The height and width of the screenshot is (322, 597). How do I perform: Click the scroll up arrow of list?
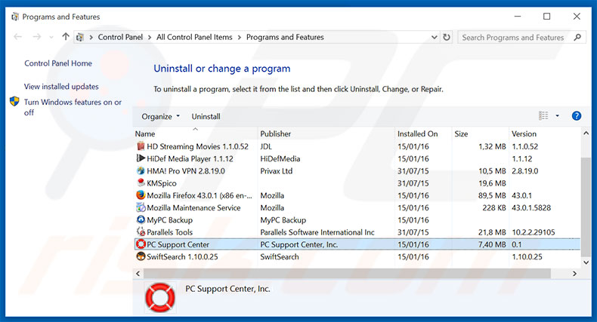pyautogui.click(x=586, y=133)
